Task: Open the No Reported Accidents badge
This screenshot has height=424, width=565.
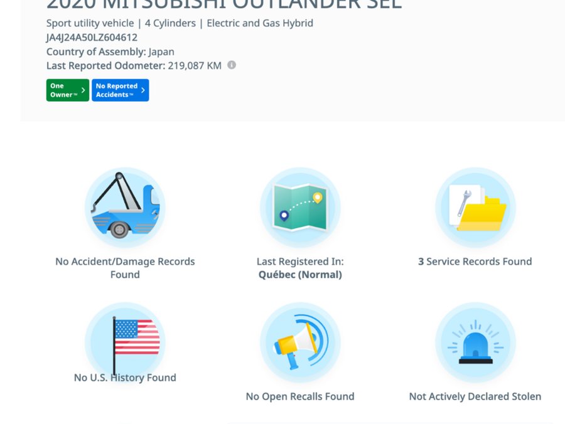Action: [x=120, y=90]
